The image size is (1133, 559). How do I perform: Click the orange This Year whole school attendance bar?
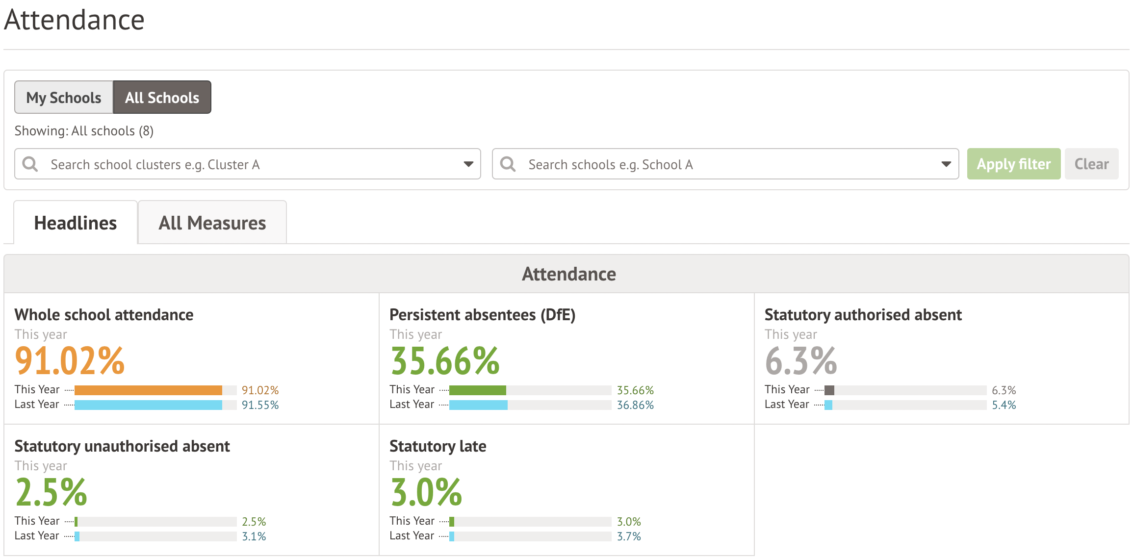tap(148, 390)
